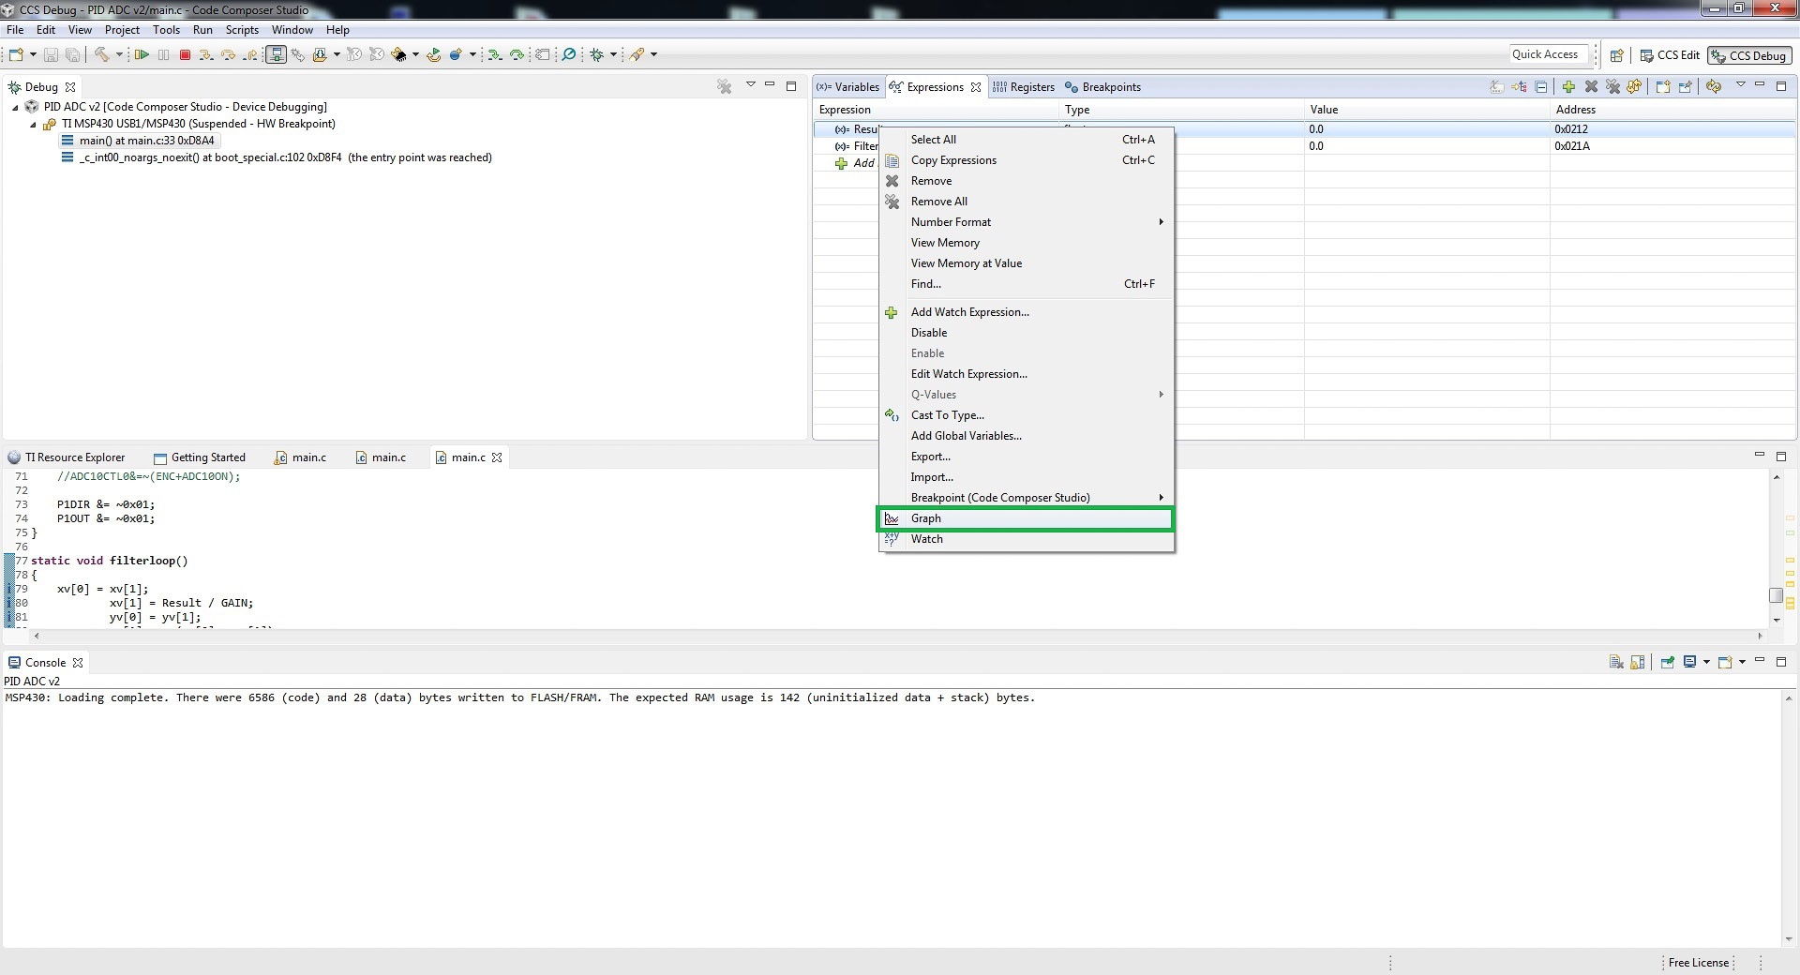Open the Display Selected Console dropdown arrow
Image resolution: width=1800 pixels, height=975 pixels.
[1706, 662]
